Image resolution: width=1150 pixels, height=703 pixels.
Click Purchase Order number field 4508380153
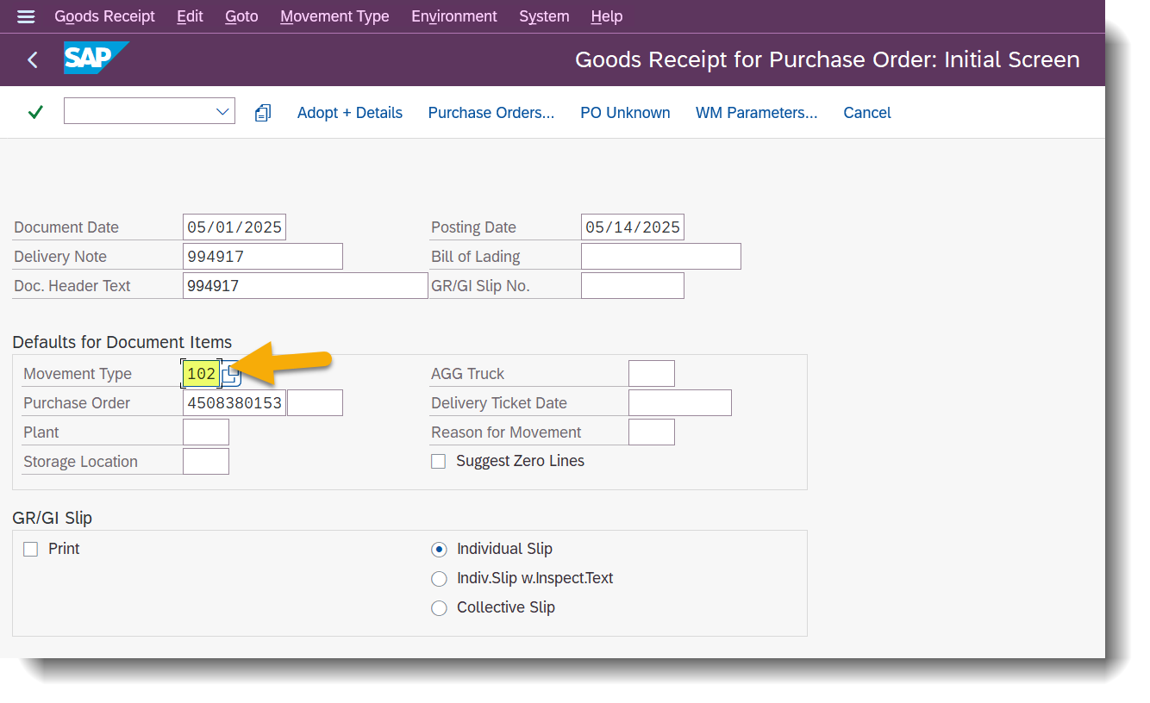click(234, 402)
